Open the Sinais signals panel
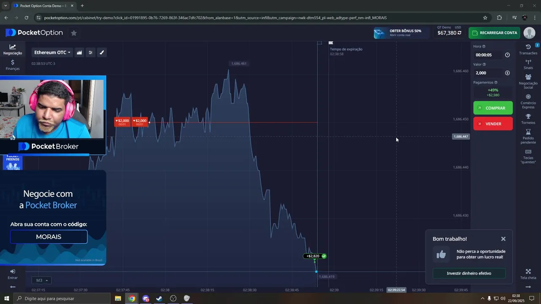 point(528,64)
